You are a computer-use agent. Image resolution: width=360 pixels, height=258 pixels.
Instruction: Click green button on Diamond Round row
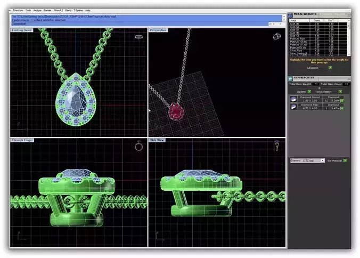click(x=342, y=101)
